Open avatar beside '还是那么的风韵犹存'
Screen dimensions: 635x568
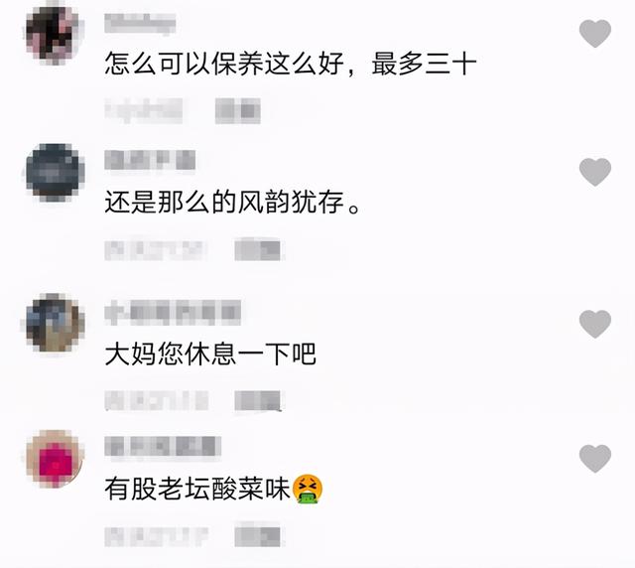click(53, 173)
